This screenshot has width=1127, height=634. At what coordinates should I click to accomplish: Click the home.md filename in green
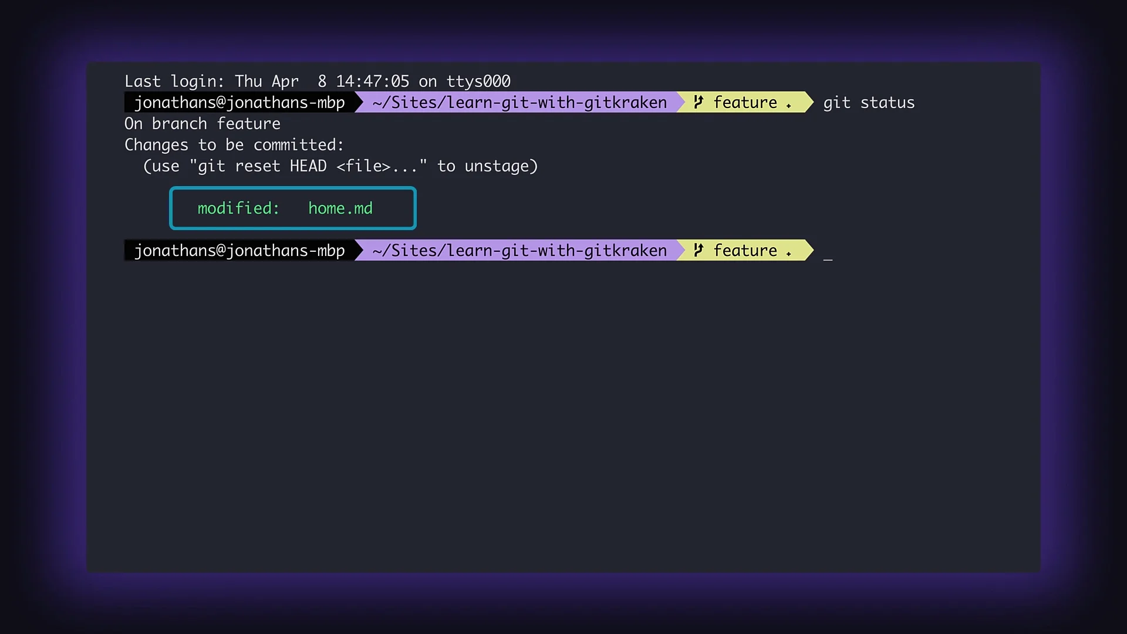(340, 208)
